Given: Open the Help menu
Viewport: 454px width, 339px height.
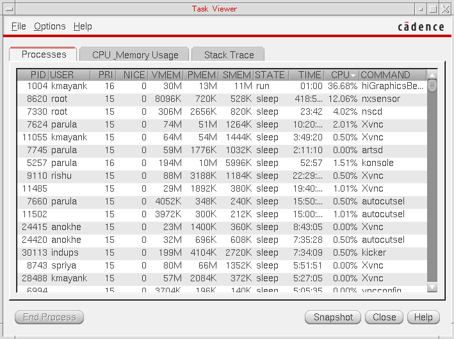Looking at the screenshot, I should pos(83,26).
